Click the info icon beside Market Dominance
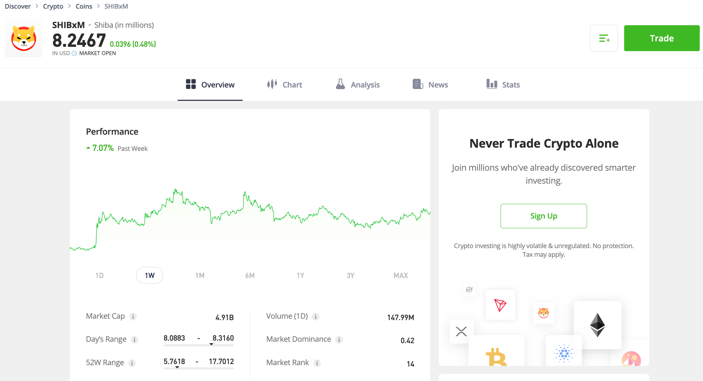The height and width of the screenshot is (381, 703). click(x=339, y=340)
